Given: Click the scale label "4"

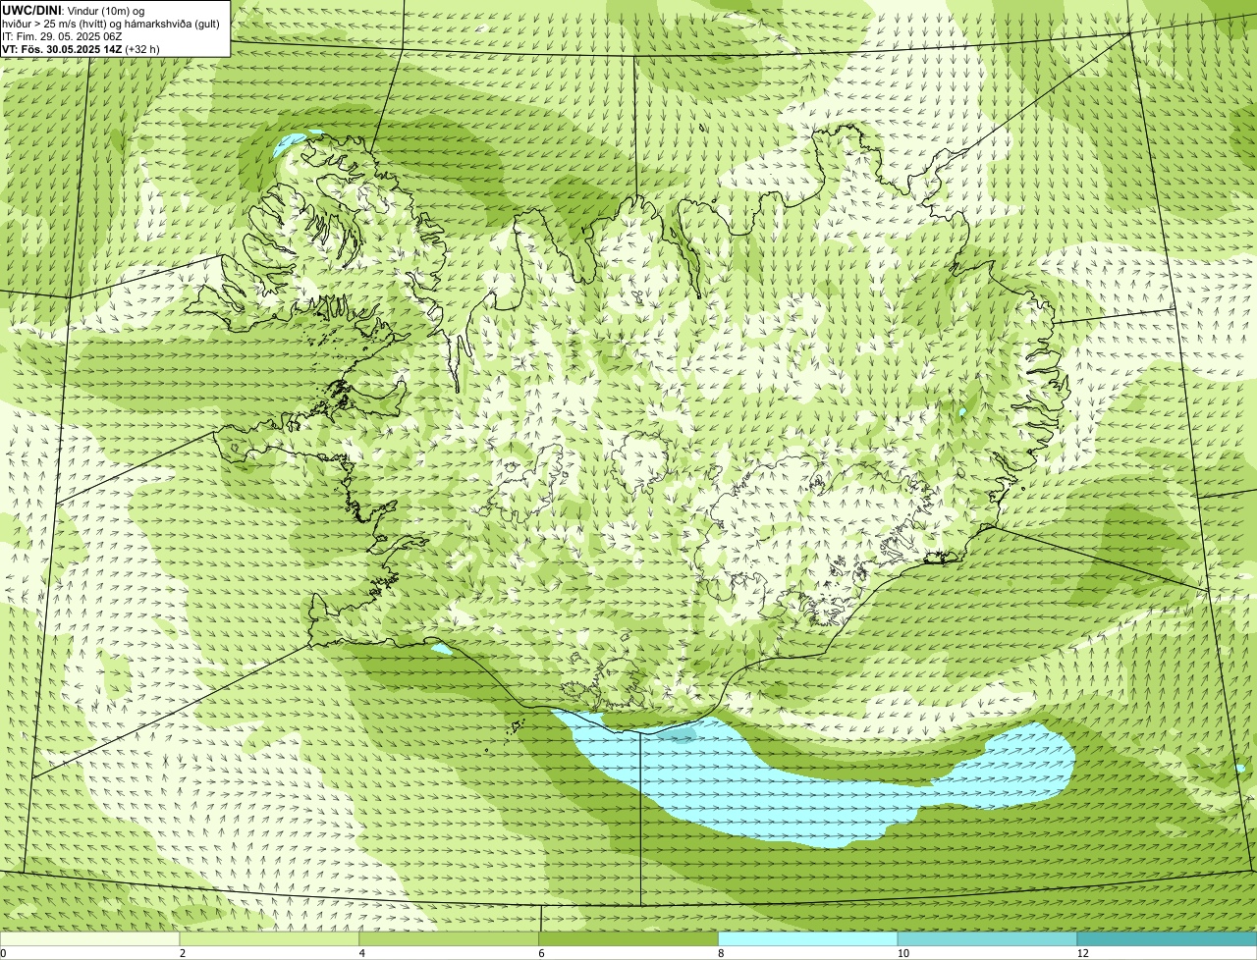Looking at the screenshot, I should (x=362, y=953).
